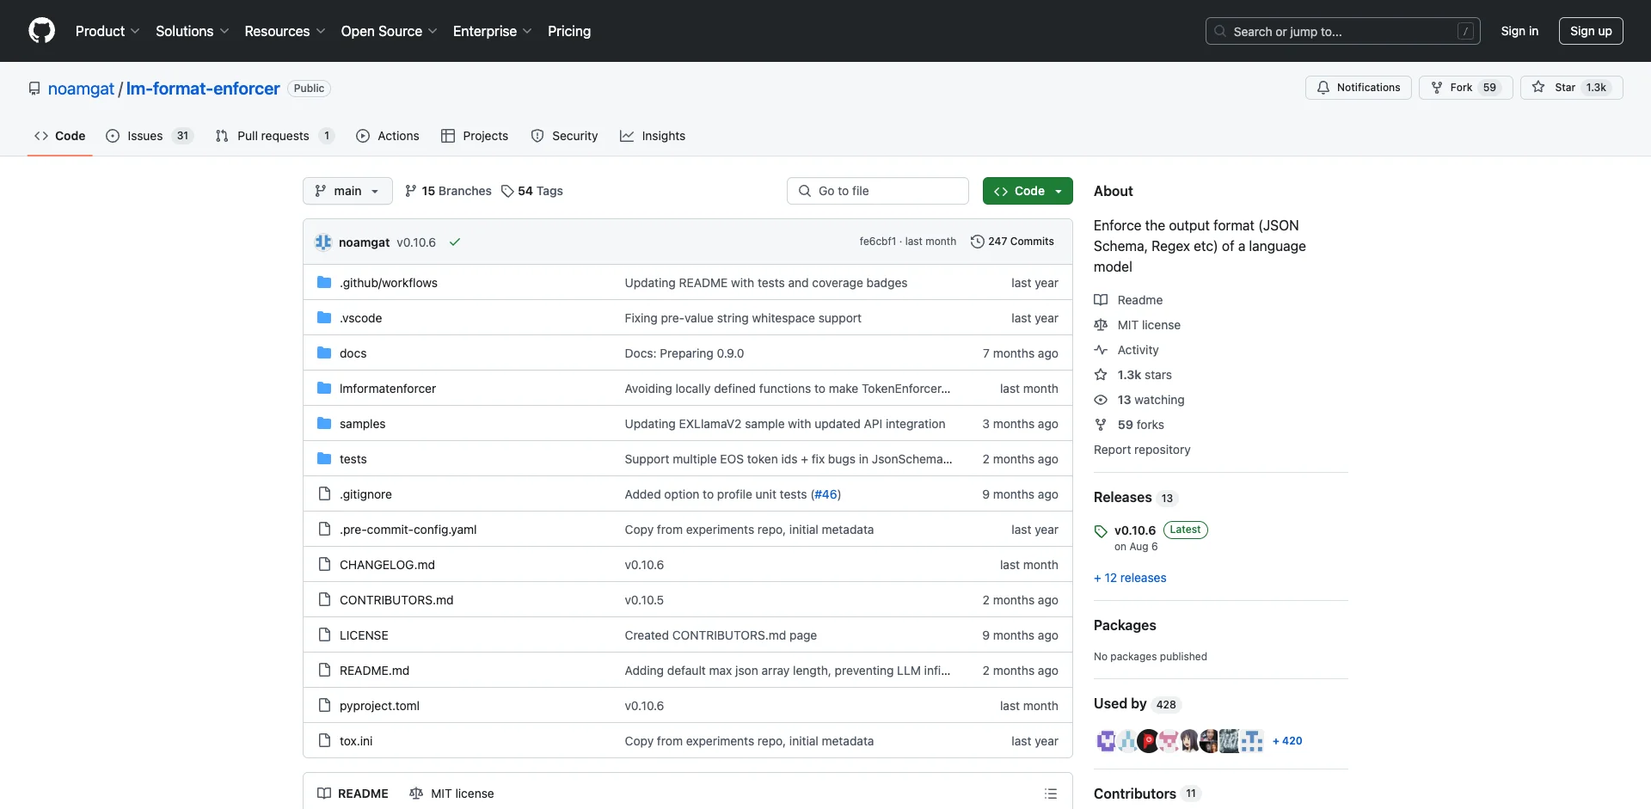Open the README outline icon
The image size is (1651, 809).
pyautogui.click(x=1051, y=794)
